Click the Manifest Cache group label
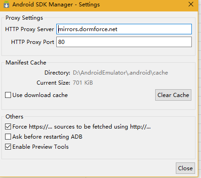The image size is (201, 178). click(x=26, y=63)
